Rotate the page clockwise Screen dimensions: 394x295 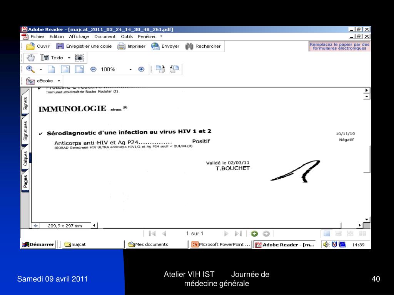click(x=160, y=69)
